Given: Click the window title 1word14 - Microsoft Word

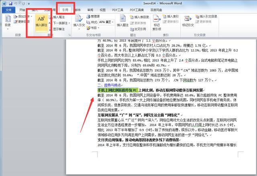Looking at the screenshot, I should (162, 3).
